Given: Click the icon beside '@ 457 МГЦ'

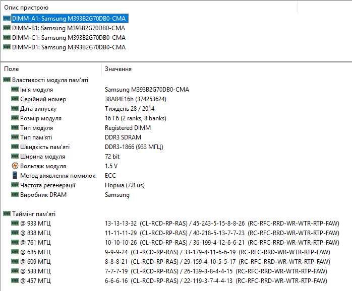Looking at the screenshot, I should (x=15, y=280).
